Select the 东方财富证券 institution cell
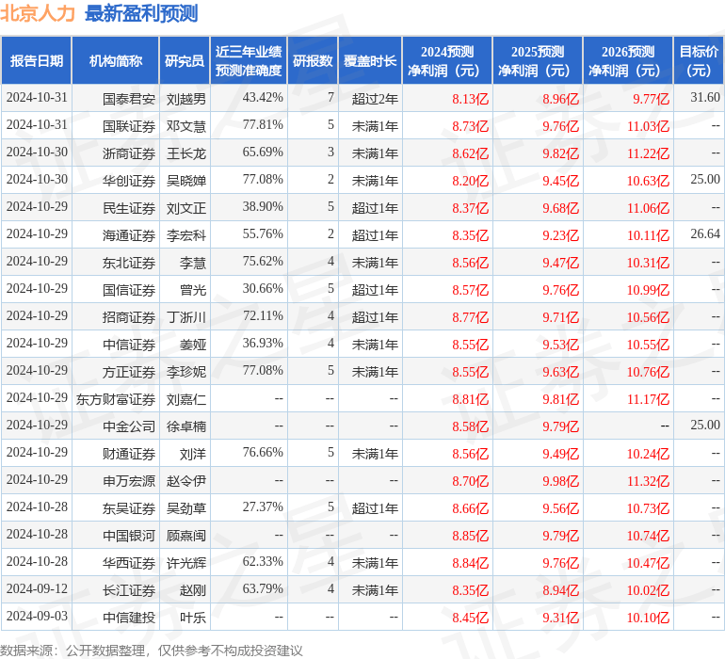Viewport: 725px width, 659px height. (x=116, y=399)
